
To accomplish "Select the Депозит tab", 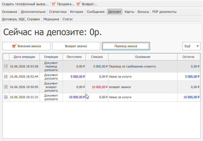I will click(x=115, y=12).
